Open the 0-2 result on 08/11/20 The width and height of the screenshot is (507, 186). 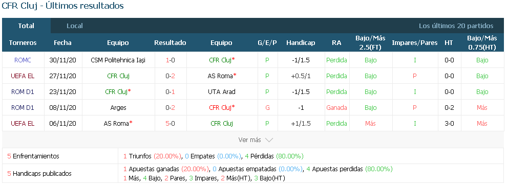click(x=170, y=108)
